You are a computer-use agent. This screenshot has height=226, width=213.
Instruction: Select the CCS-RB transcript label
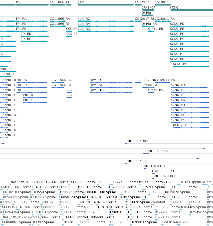click(72, 34)
